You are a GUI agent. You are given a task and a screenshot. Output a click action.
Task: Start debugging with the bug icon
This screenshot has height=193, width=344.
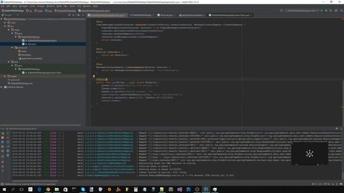[x=326, y=11]
